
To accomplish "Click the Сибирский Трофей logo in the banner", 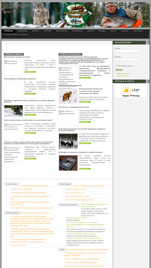I will (75, 15).
